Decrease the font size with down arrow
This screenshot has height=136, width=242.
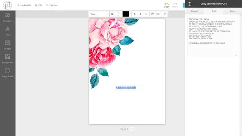[118, 15]
